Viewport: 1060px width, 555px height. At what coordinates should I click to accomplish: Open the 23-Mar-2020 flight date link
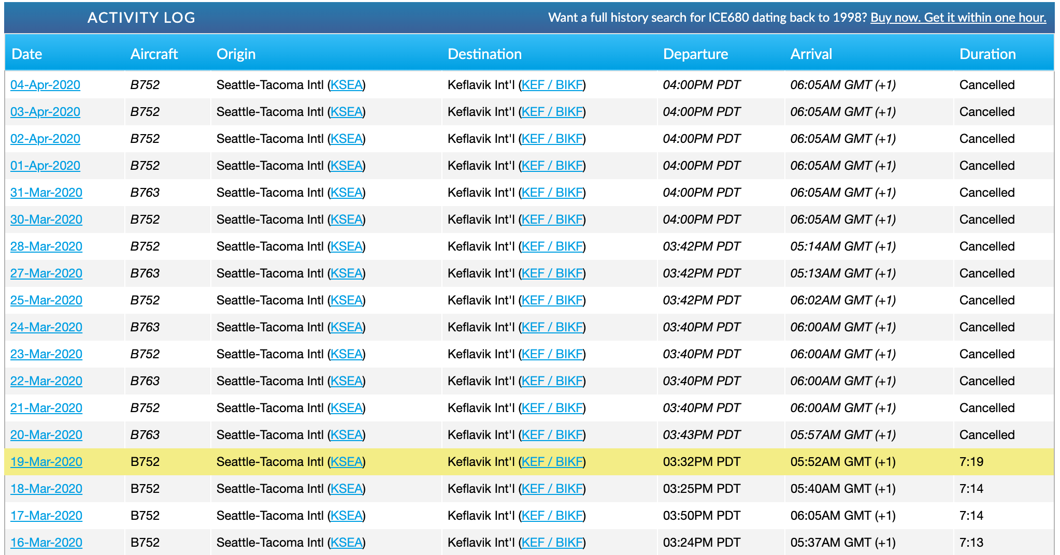point(46,354)
